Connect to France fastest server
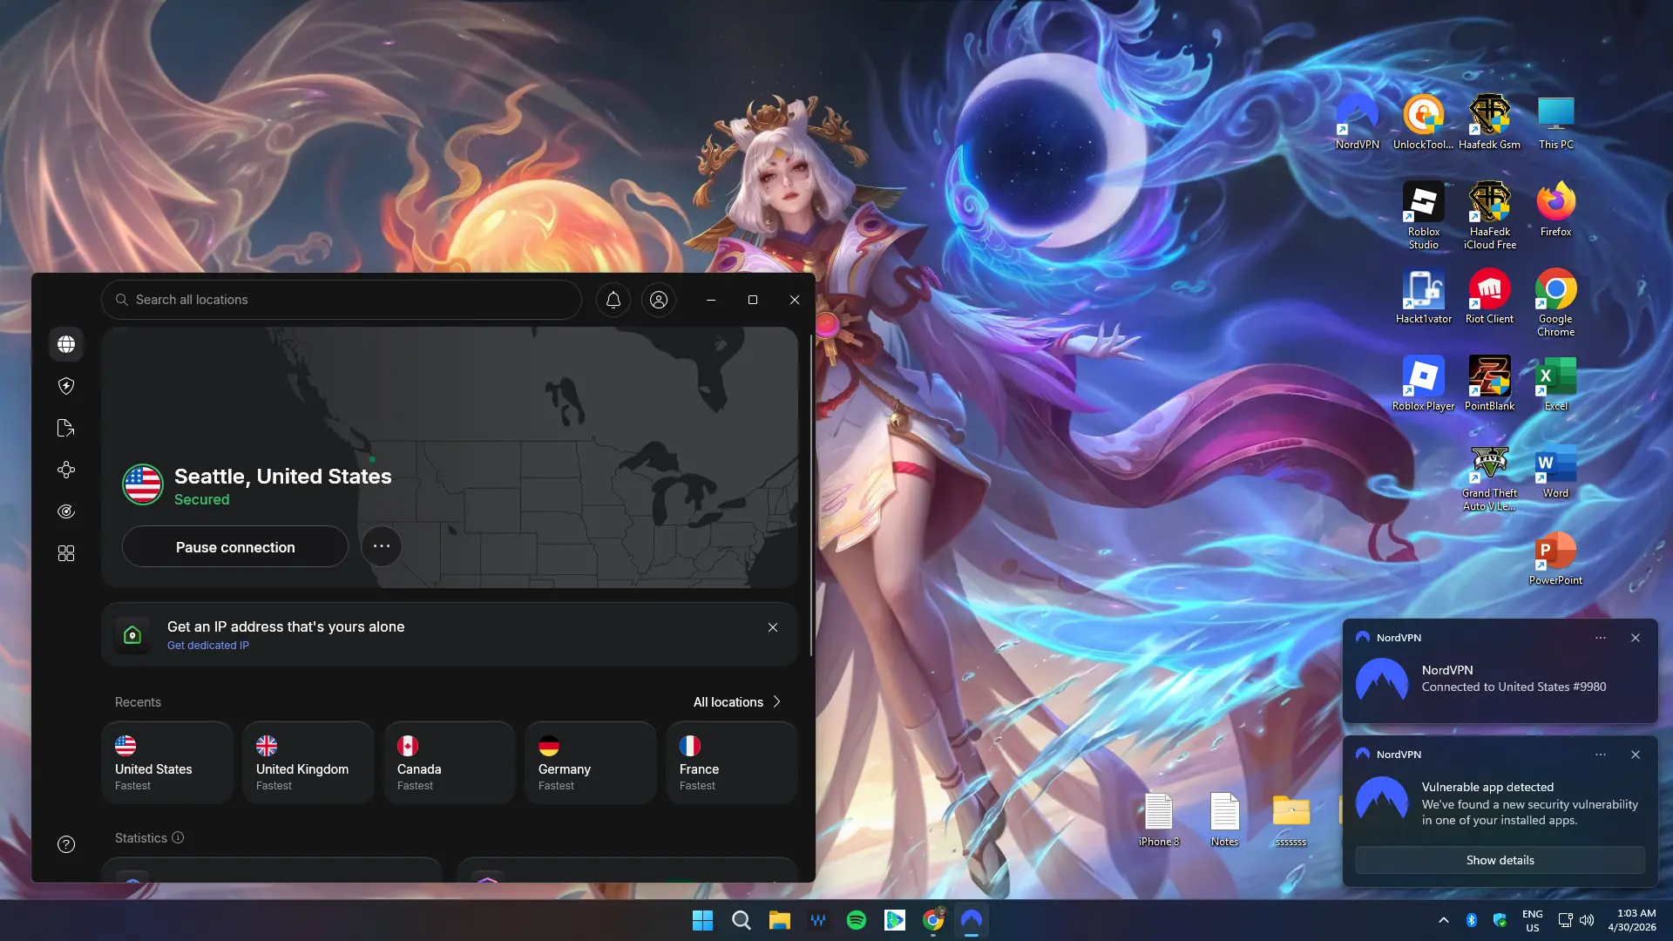This screenshot has width=1673, height=941. [x=732, y=763]
